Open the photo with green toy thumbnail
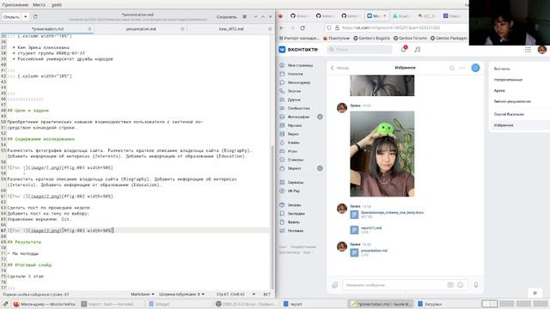This screenshot has width=550, height=309. pos(382,154)
